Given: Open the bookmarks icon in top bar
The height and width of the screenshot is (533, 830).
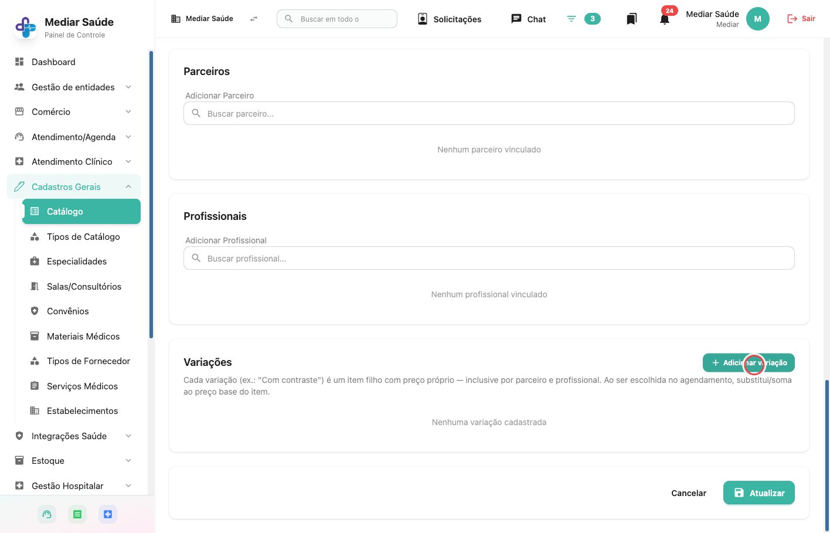Looking at the screenshot, I should pos(631,19).
